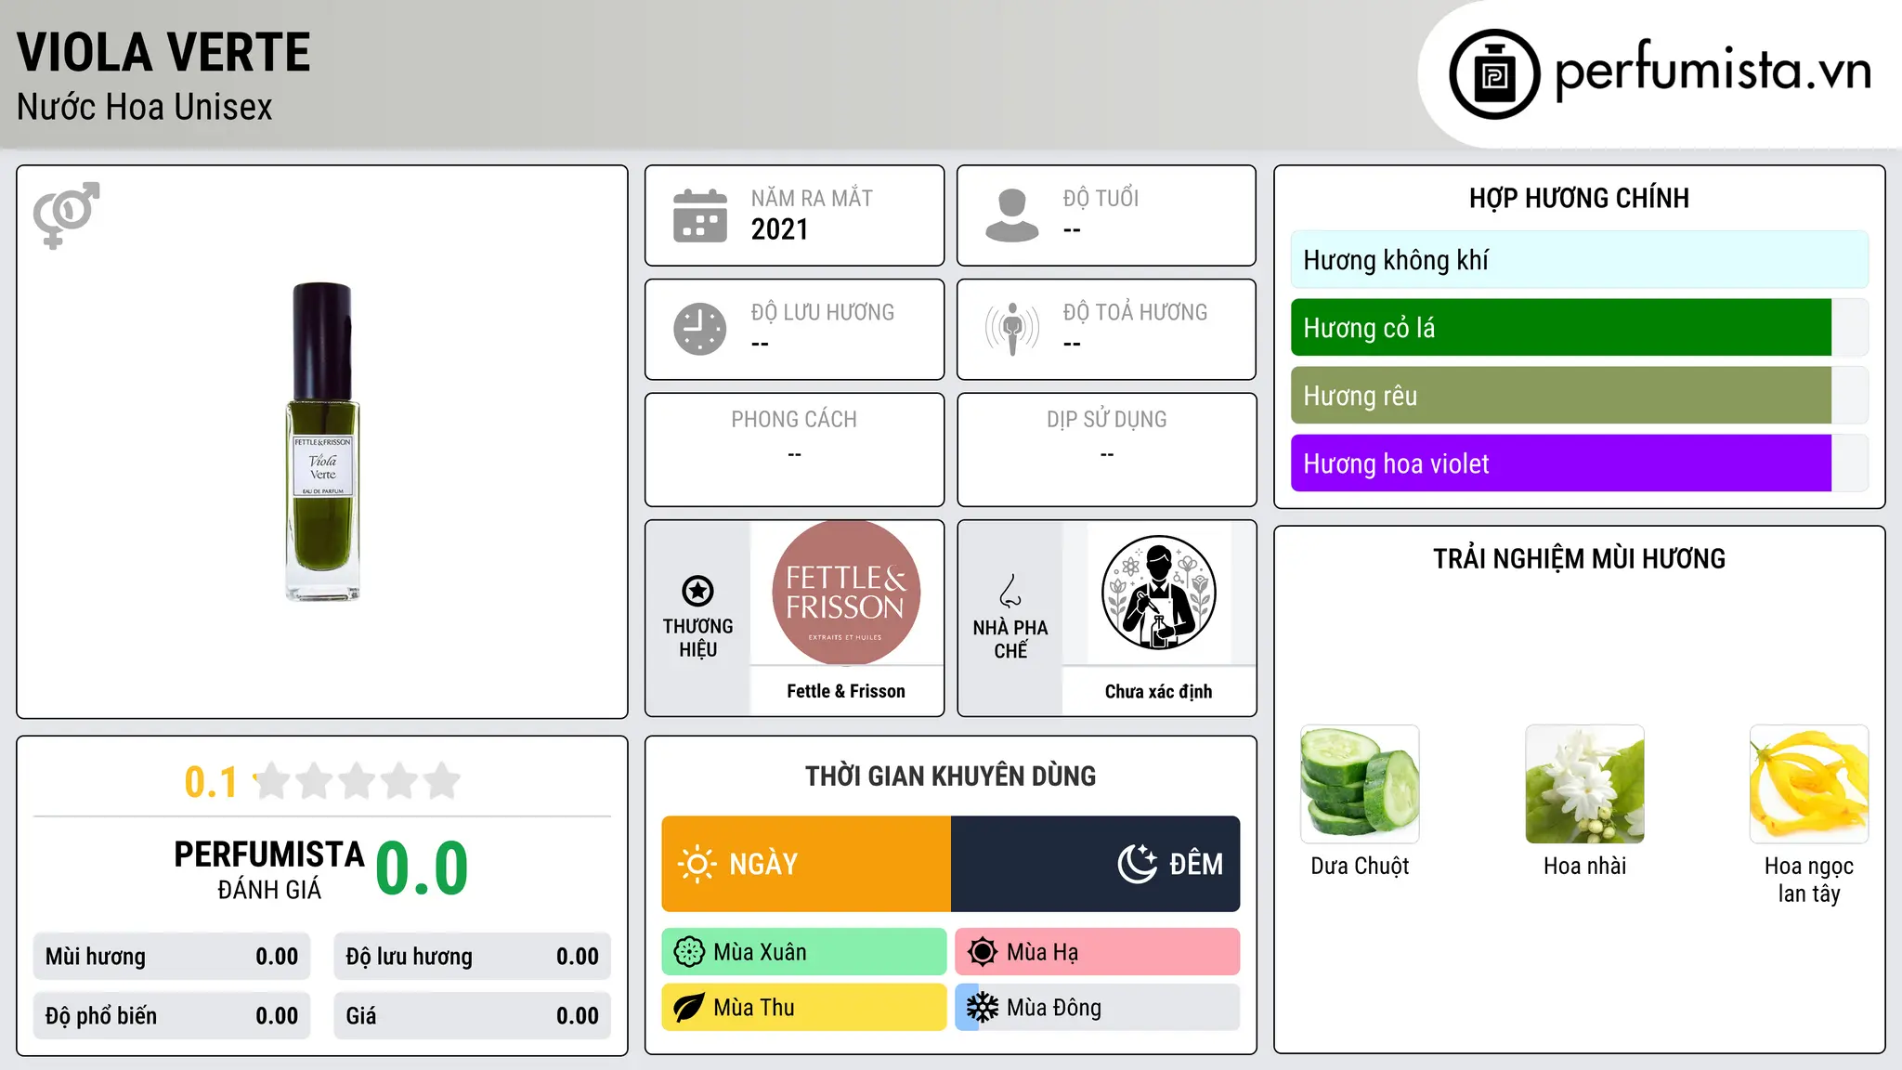The height and width of the screenshot is (1070, 1902).
Task: Click the perfumer illustration icon
Action: pyautogui.click(x=1158, y=593)
